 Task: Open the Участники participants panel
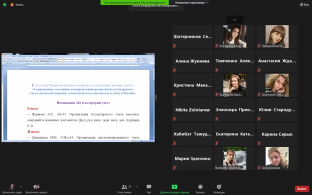tap(124, 189)
